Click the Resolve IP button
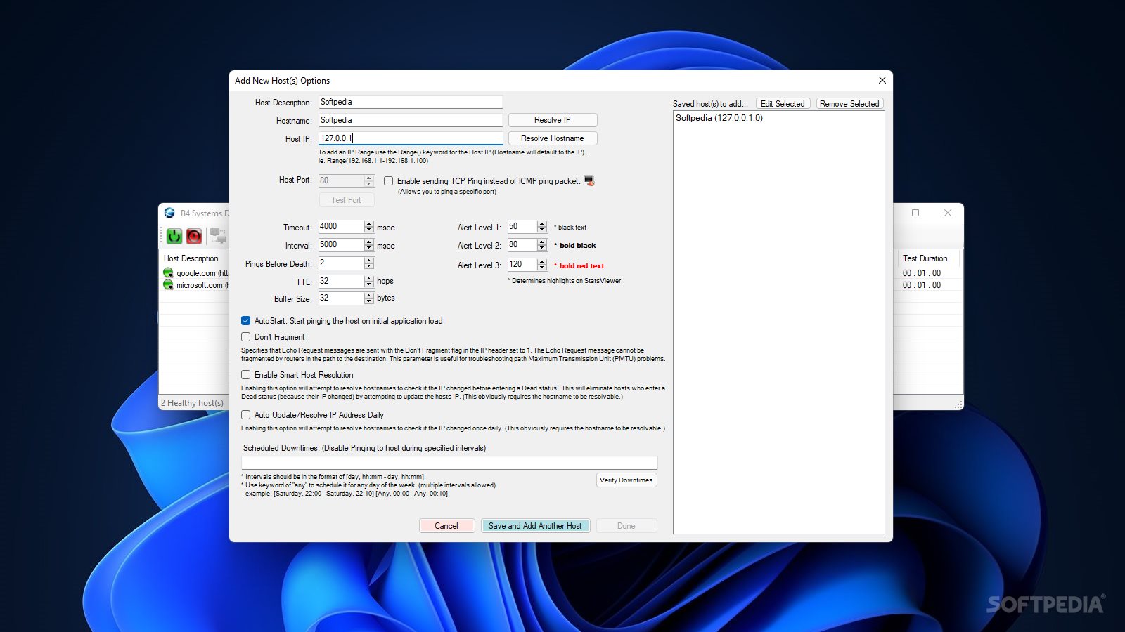This screenshot has width=1125, height=632. tap(553, 120)
